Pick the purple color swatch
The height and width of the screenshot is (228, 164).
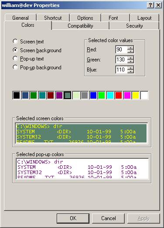coord(59,95)
